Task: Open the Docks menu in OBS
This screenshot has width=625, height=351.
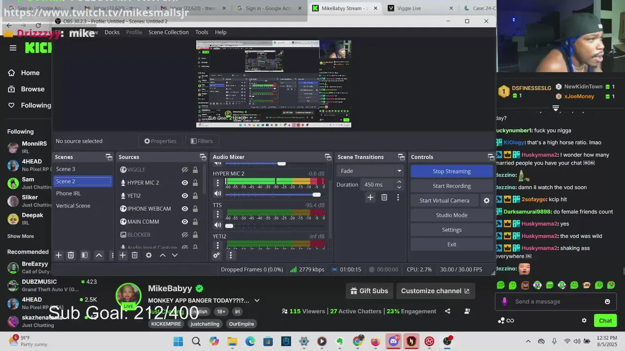Action: coord(112,32)
